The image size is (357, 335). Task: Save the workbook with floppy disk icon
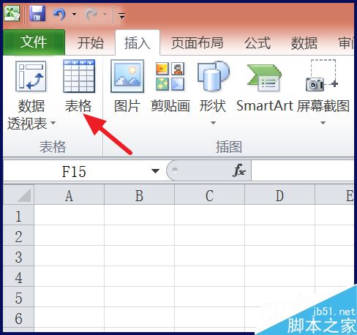point(37,14)
